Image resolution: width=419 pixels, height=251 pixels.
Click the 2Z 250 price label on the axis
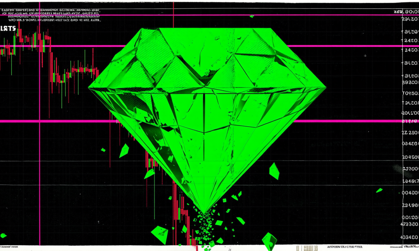click(411, 133)
